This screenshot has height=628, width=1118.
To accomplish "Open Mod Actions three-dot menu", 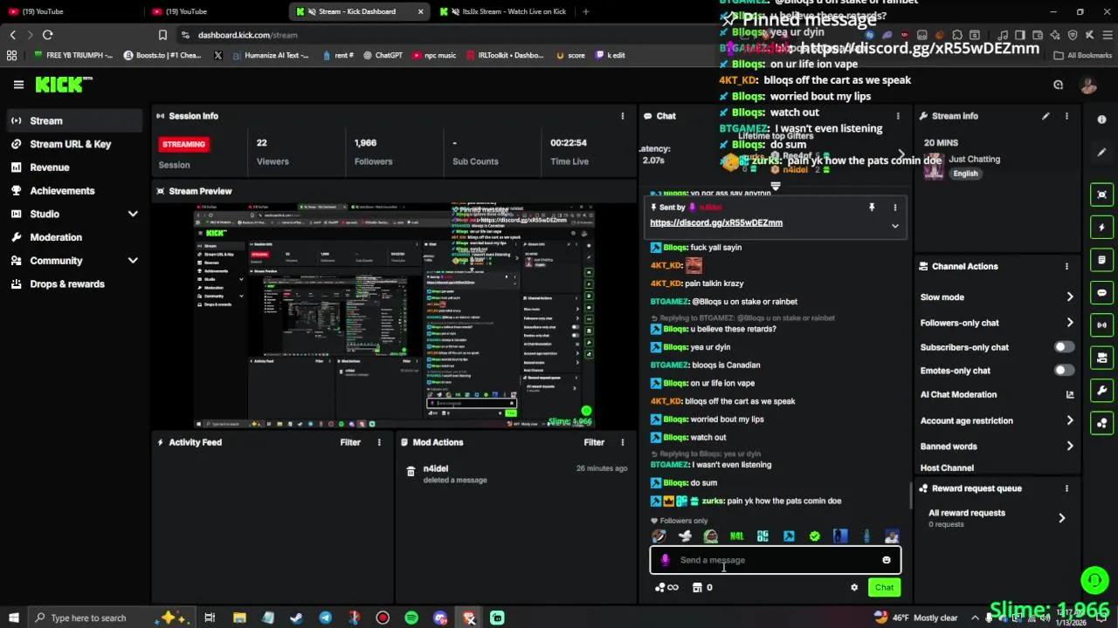I will click(x=623, y=442).
